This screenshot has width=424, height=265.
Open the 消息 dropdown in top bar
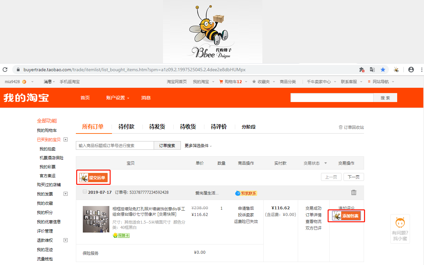coord(49,81)
